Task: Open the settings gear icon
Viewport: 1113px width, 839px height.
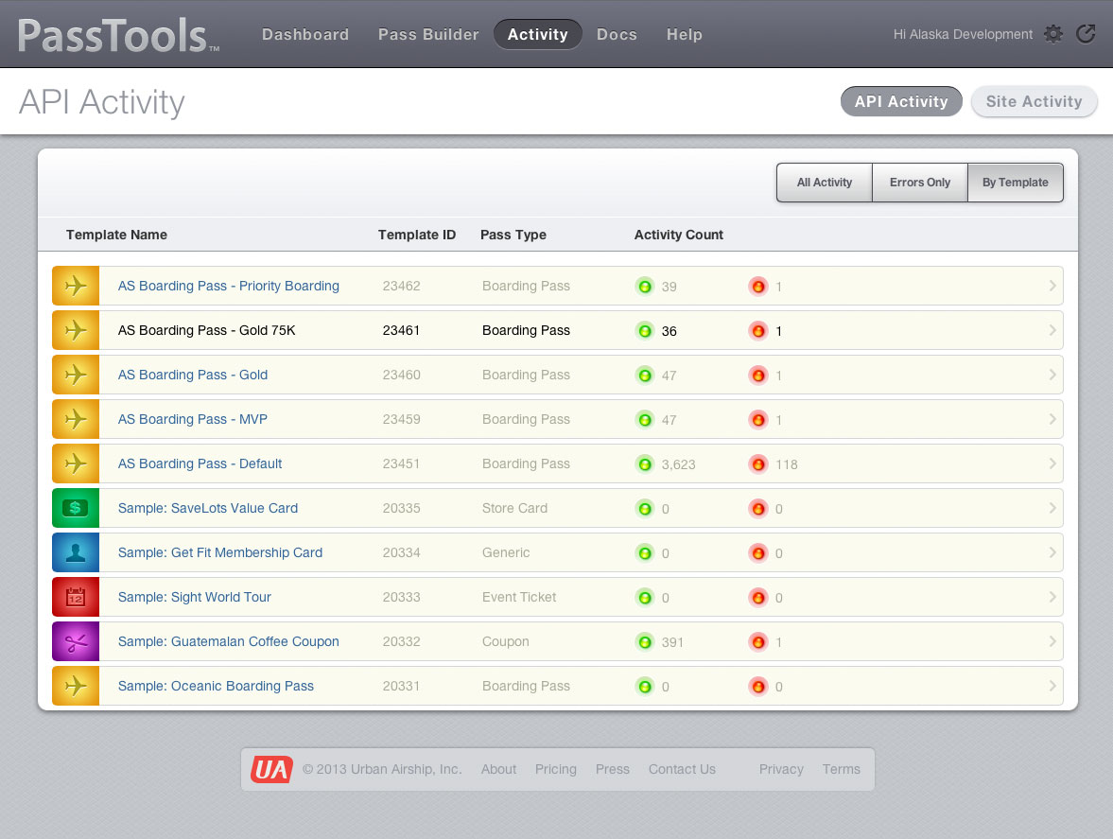Action: pyautogui.click(x=1053, y=34)
